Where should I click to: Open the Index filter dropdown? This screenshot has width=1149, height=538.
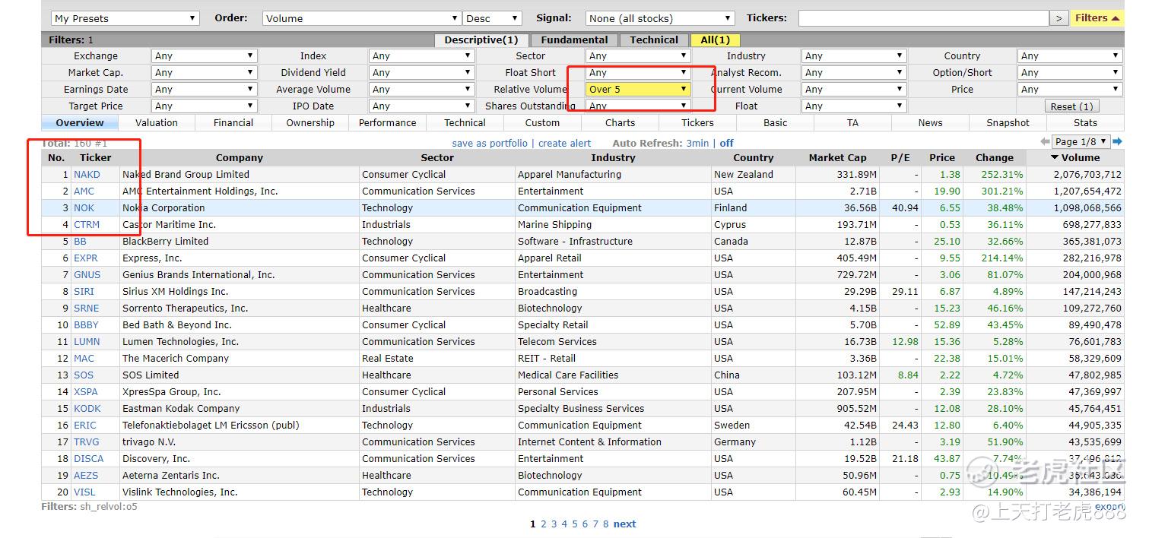421,55
